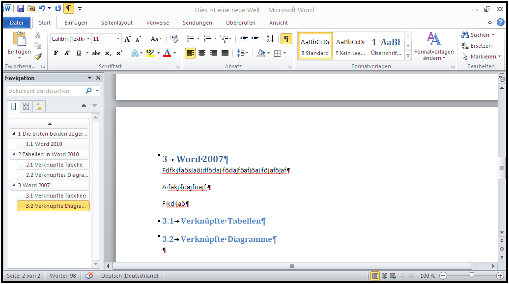Open line spacing dropdown
The width and height of the screenshot is (509, 284).
(243, 53)
